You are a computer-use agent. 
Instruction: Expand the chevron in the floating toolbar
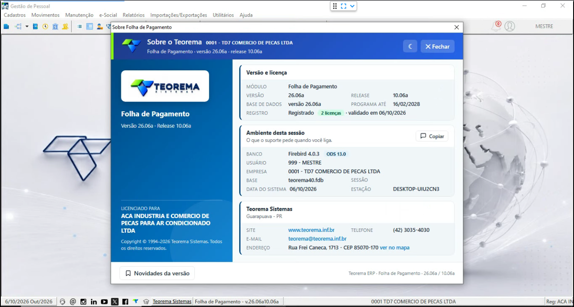pos(352,6)
